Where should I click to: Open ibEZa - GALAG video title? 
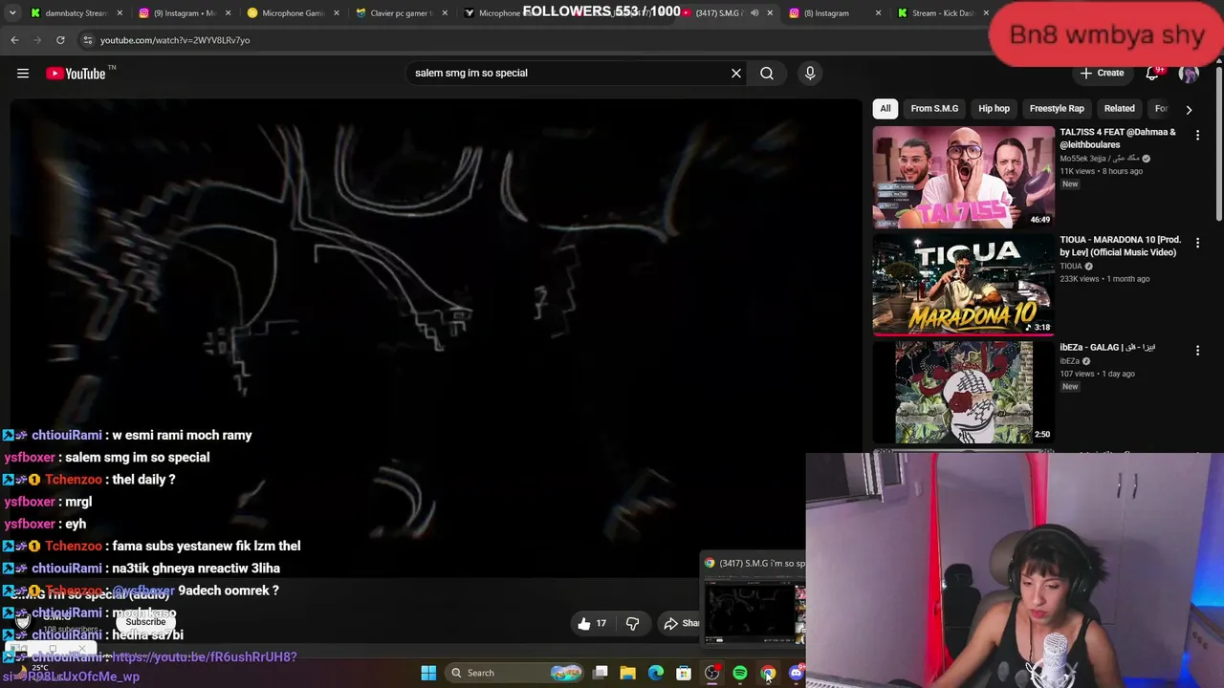1107,348
